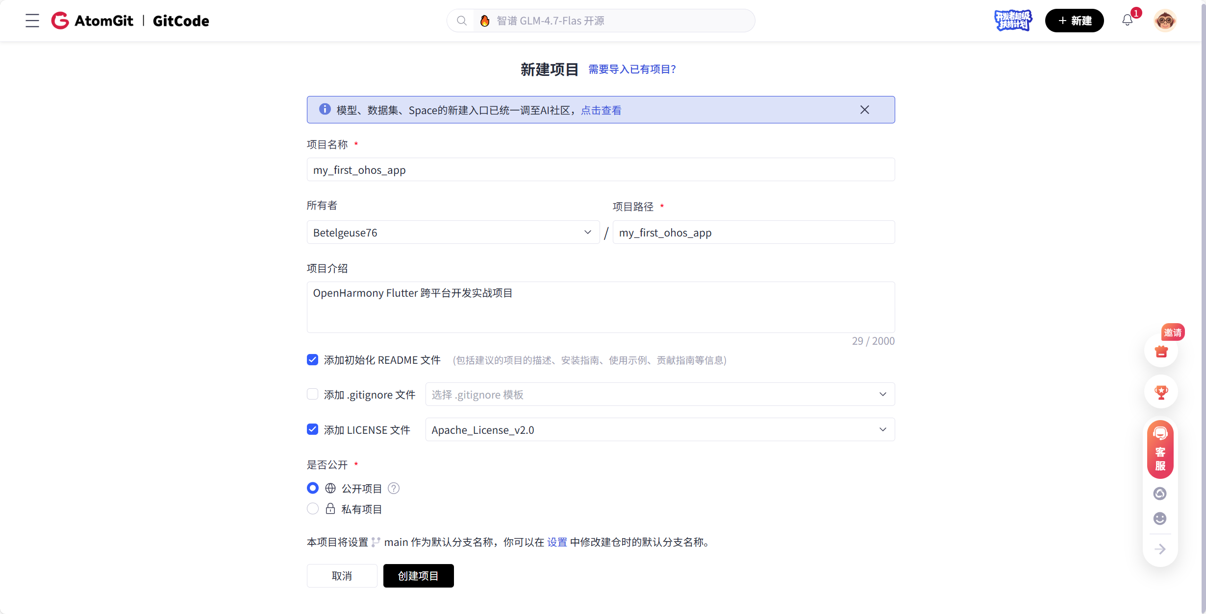Click the smiley feedback icon
1206x614 pixels.
pos(1159,518)
